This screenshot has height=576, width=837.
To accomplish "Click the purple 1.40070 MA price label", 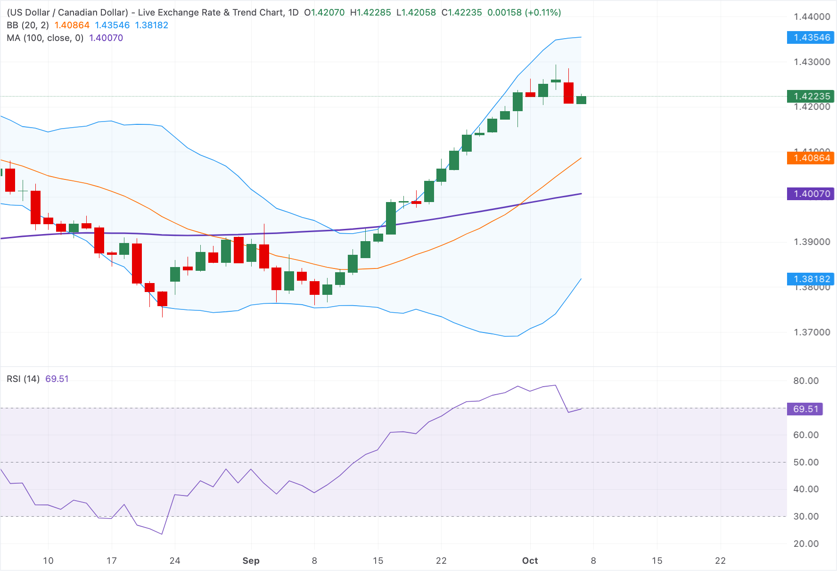I will (x=811, y=194).
